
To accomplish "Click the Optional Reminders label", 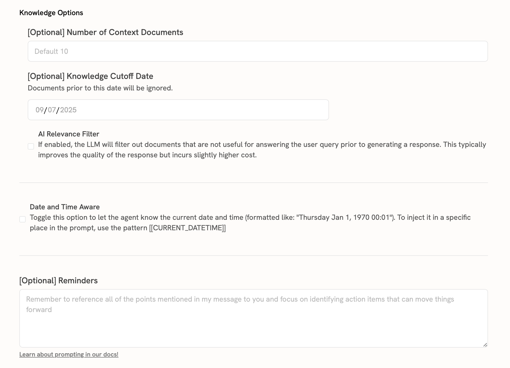I will pos(58,280).
